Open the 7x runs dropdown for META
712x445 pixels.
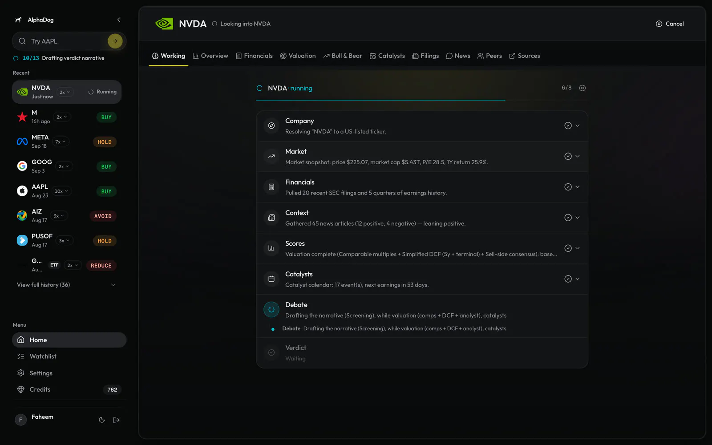coord(60,142)
